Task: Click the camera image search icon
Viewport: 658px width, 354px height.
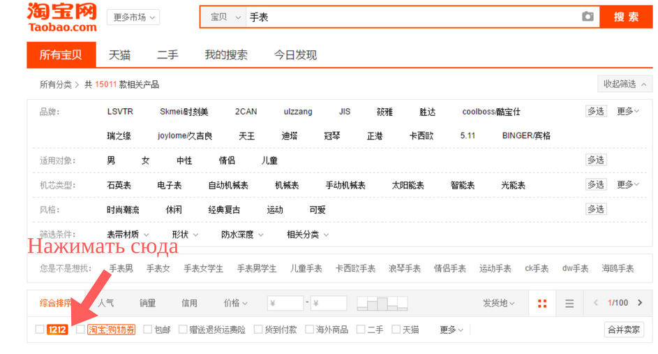Action: point(588,17)
